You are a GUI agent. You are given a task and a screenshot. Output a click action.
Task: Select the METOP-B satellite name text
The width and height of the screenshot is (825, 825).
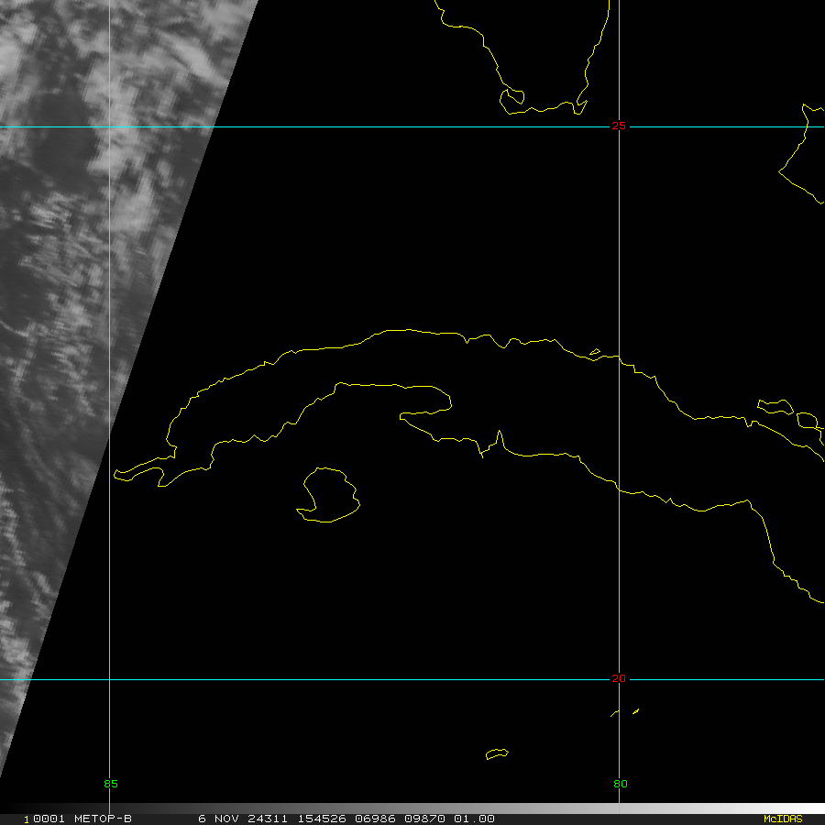coord(101,819)
